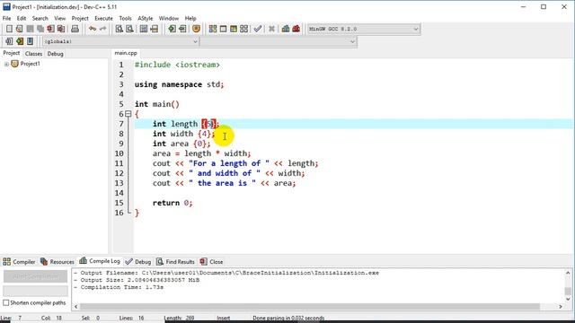Open the Project menu
The width and height of the screenshot is (575, 323).
[80, 18]
